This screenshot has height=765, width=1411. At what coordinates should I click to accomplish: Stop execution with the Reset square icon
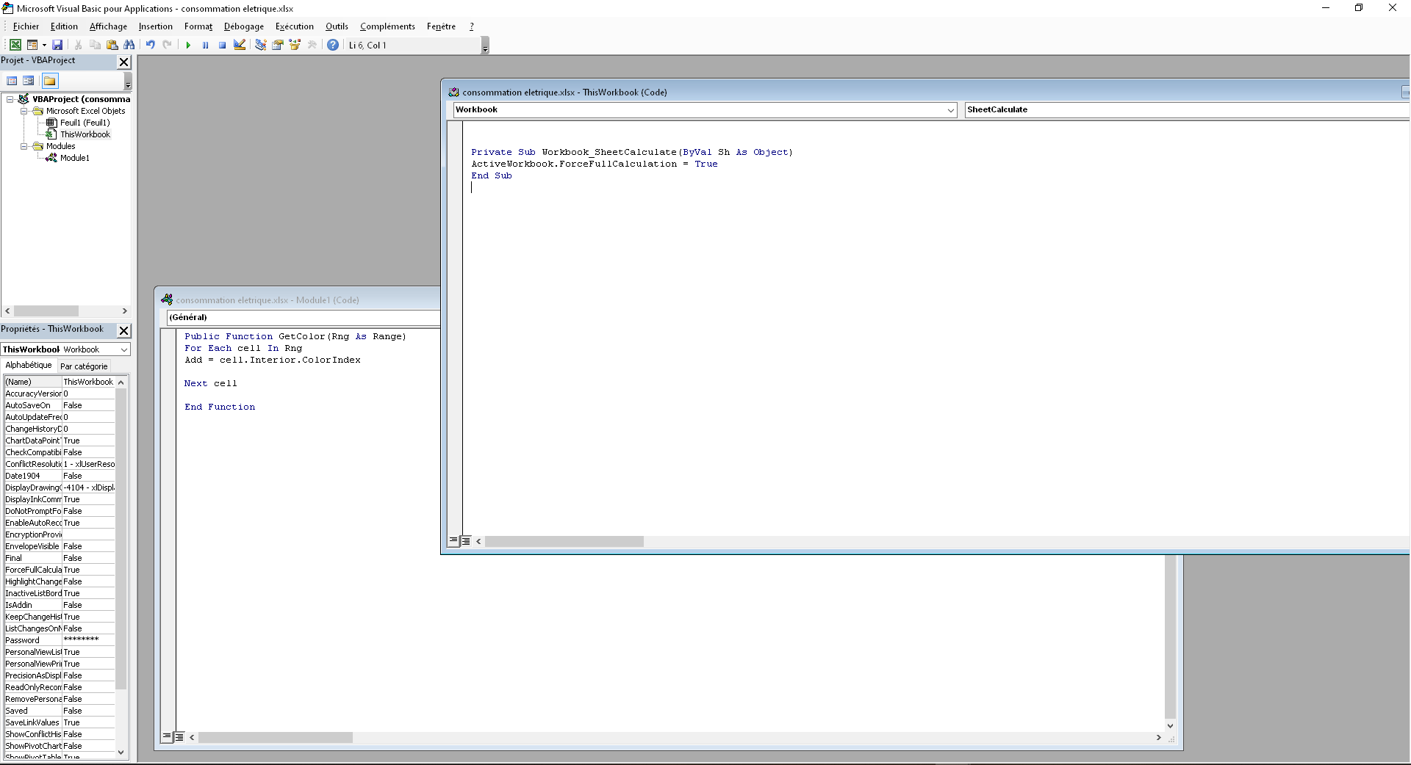click(222, 45)
